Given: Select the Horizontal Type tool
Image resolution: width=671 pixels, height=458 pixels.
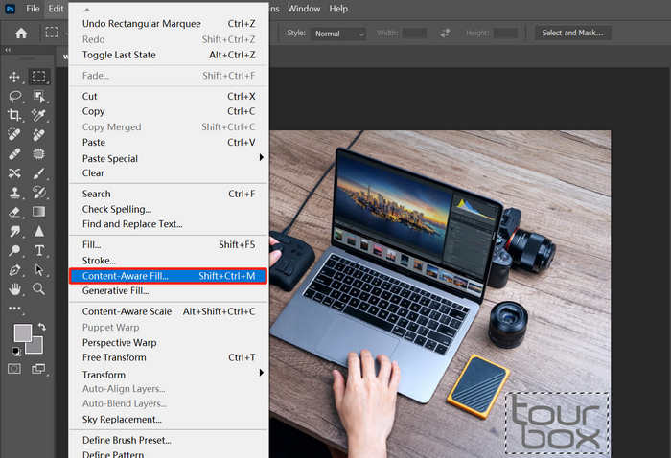Looking at the screenshot, I should tap(39, 251).
